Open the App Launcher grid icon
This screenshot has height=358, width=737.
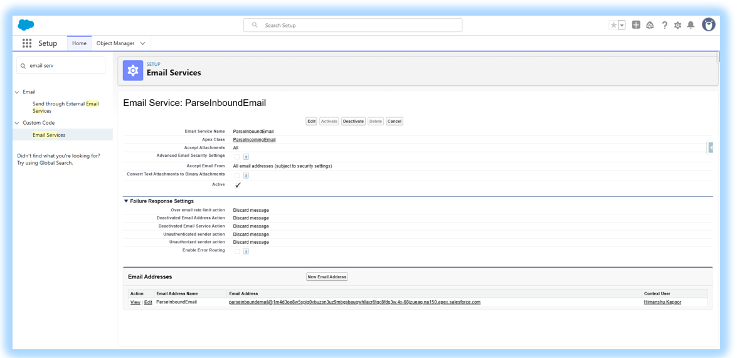(27, 43)
